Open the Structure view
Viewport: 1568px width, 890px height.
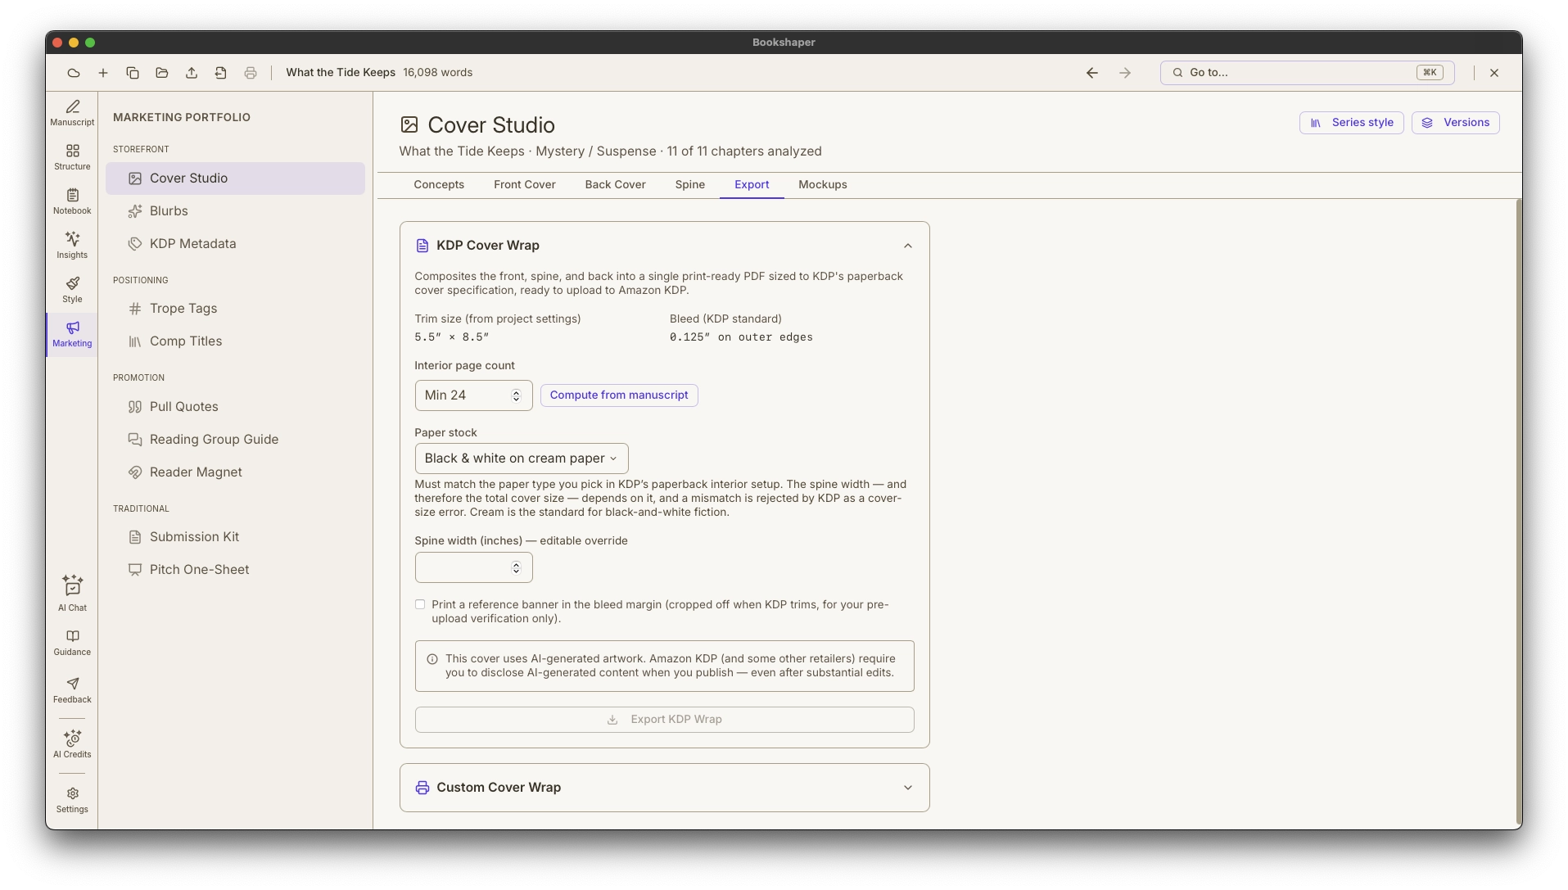pos(72,157)
